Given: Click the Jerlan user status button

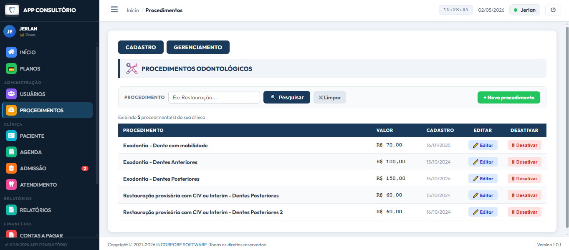Looking at the screenshot, I should coord(525,10).
